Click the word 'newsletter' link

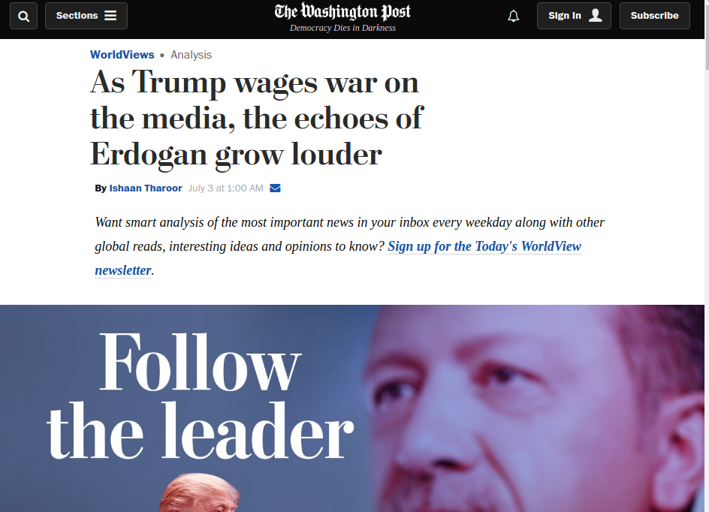tap(123, 270)
